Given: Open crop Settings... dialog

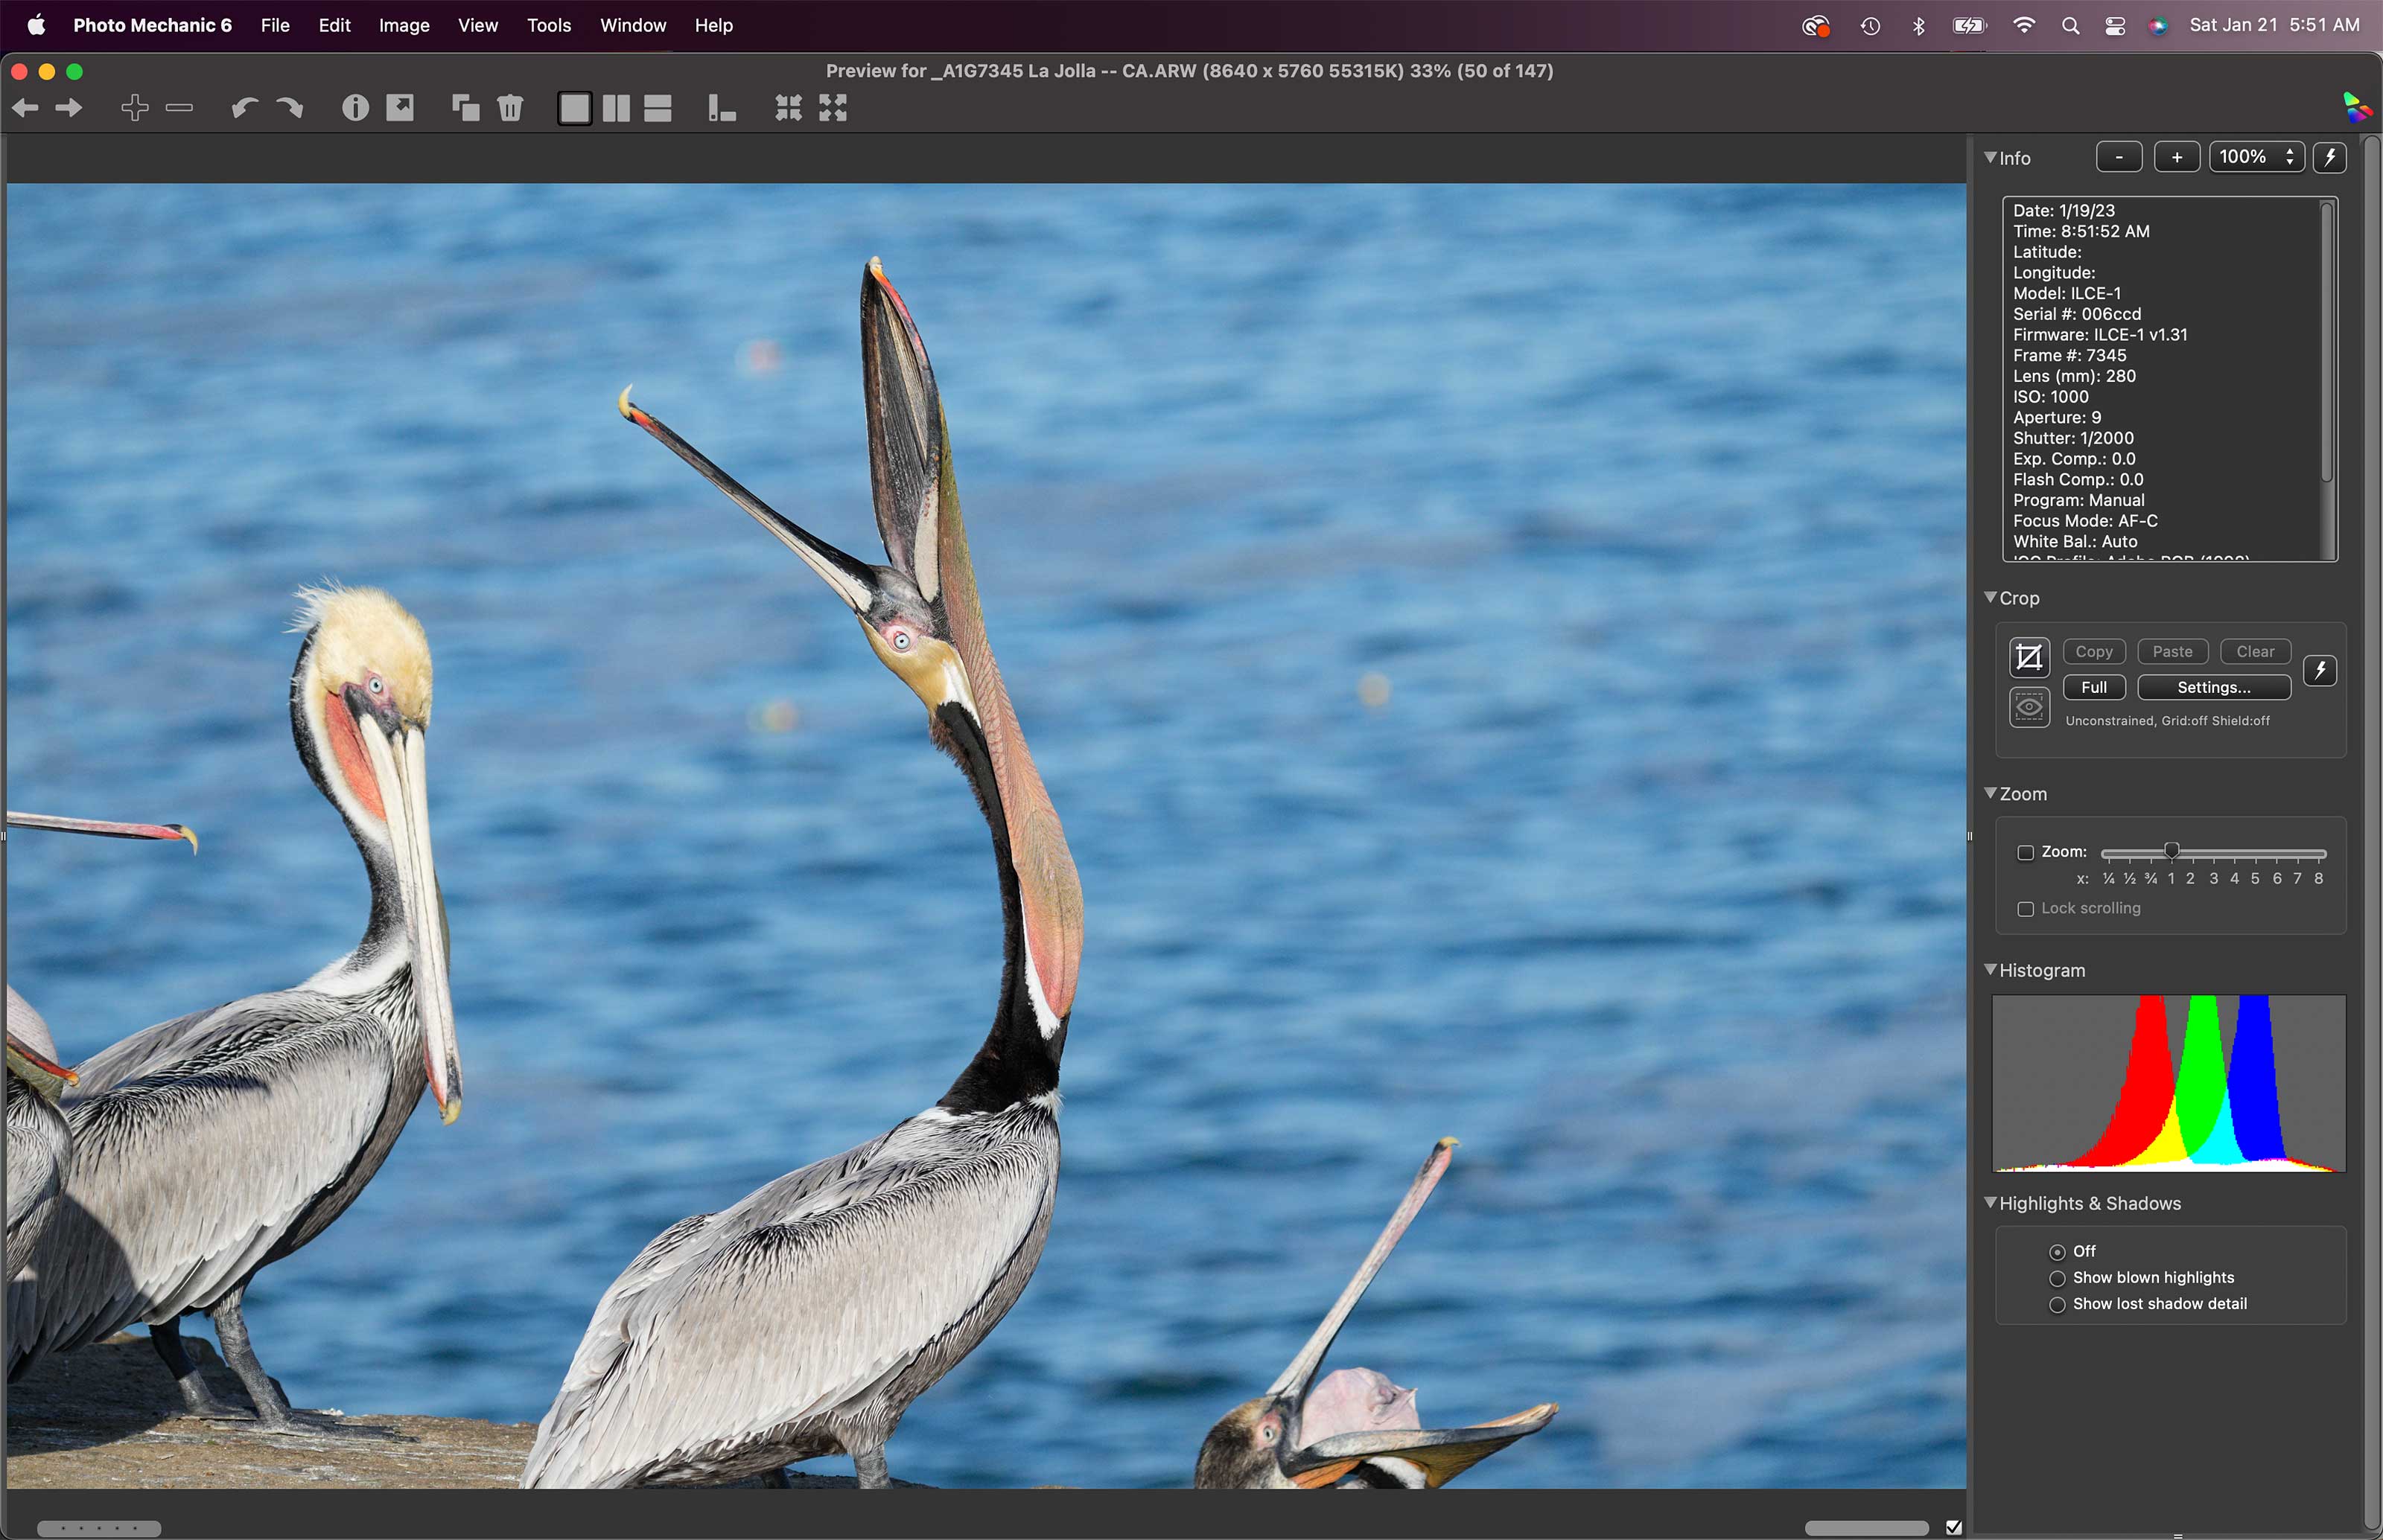Looking at the screenshot, I should (x=2214, y=687).
